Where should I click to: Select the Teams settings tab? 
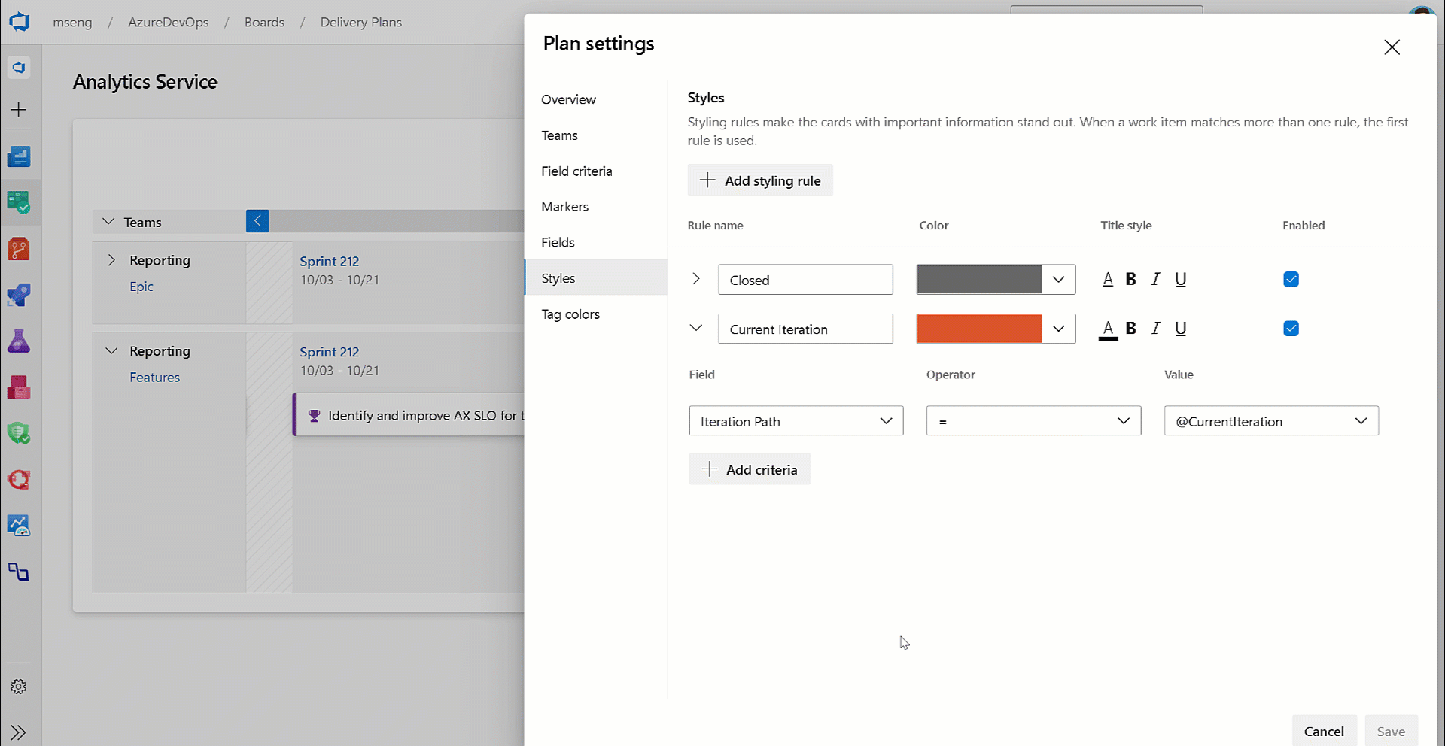[595, 135]
